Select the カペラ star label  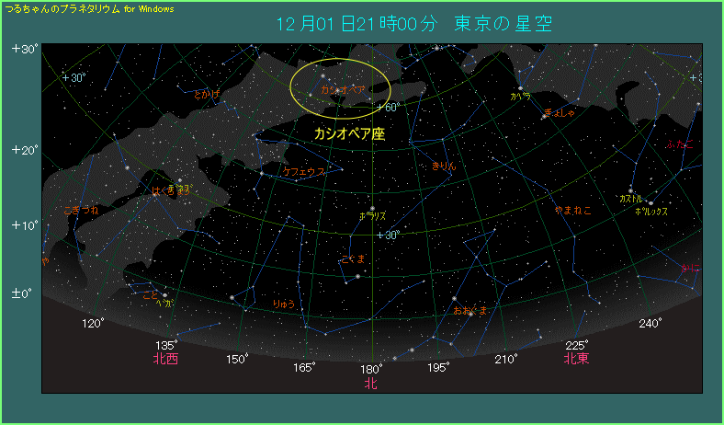coord(520,96)
